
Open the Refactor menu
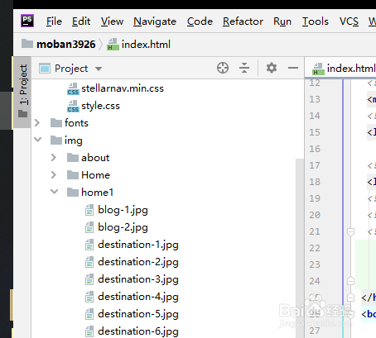click(243, 21)
